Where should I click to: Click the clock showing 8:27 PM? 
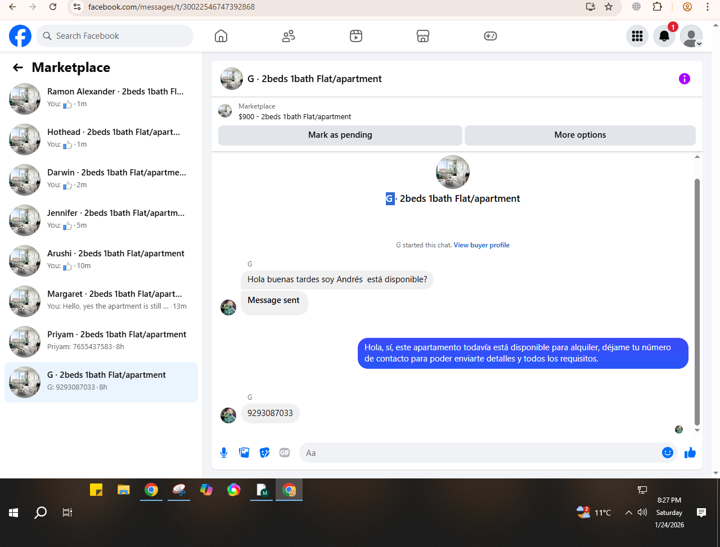(669, 500)
